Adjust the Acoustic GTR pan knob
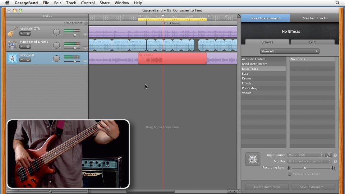Image resolution: width=345 pixels, height=194 pixels. point(56,32)
